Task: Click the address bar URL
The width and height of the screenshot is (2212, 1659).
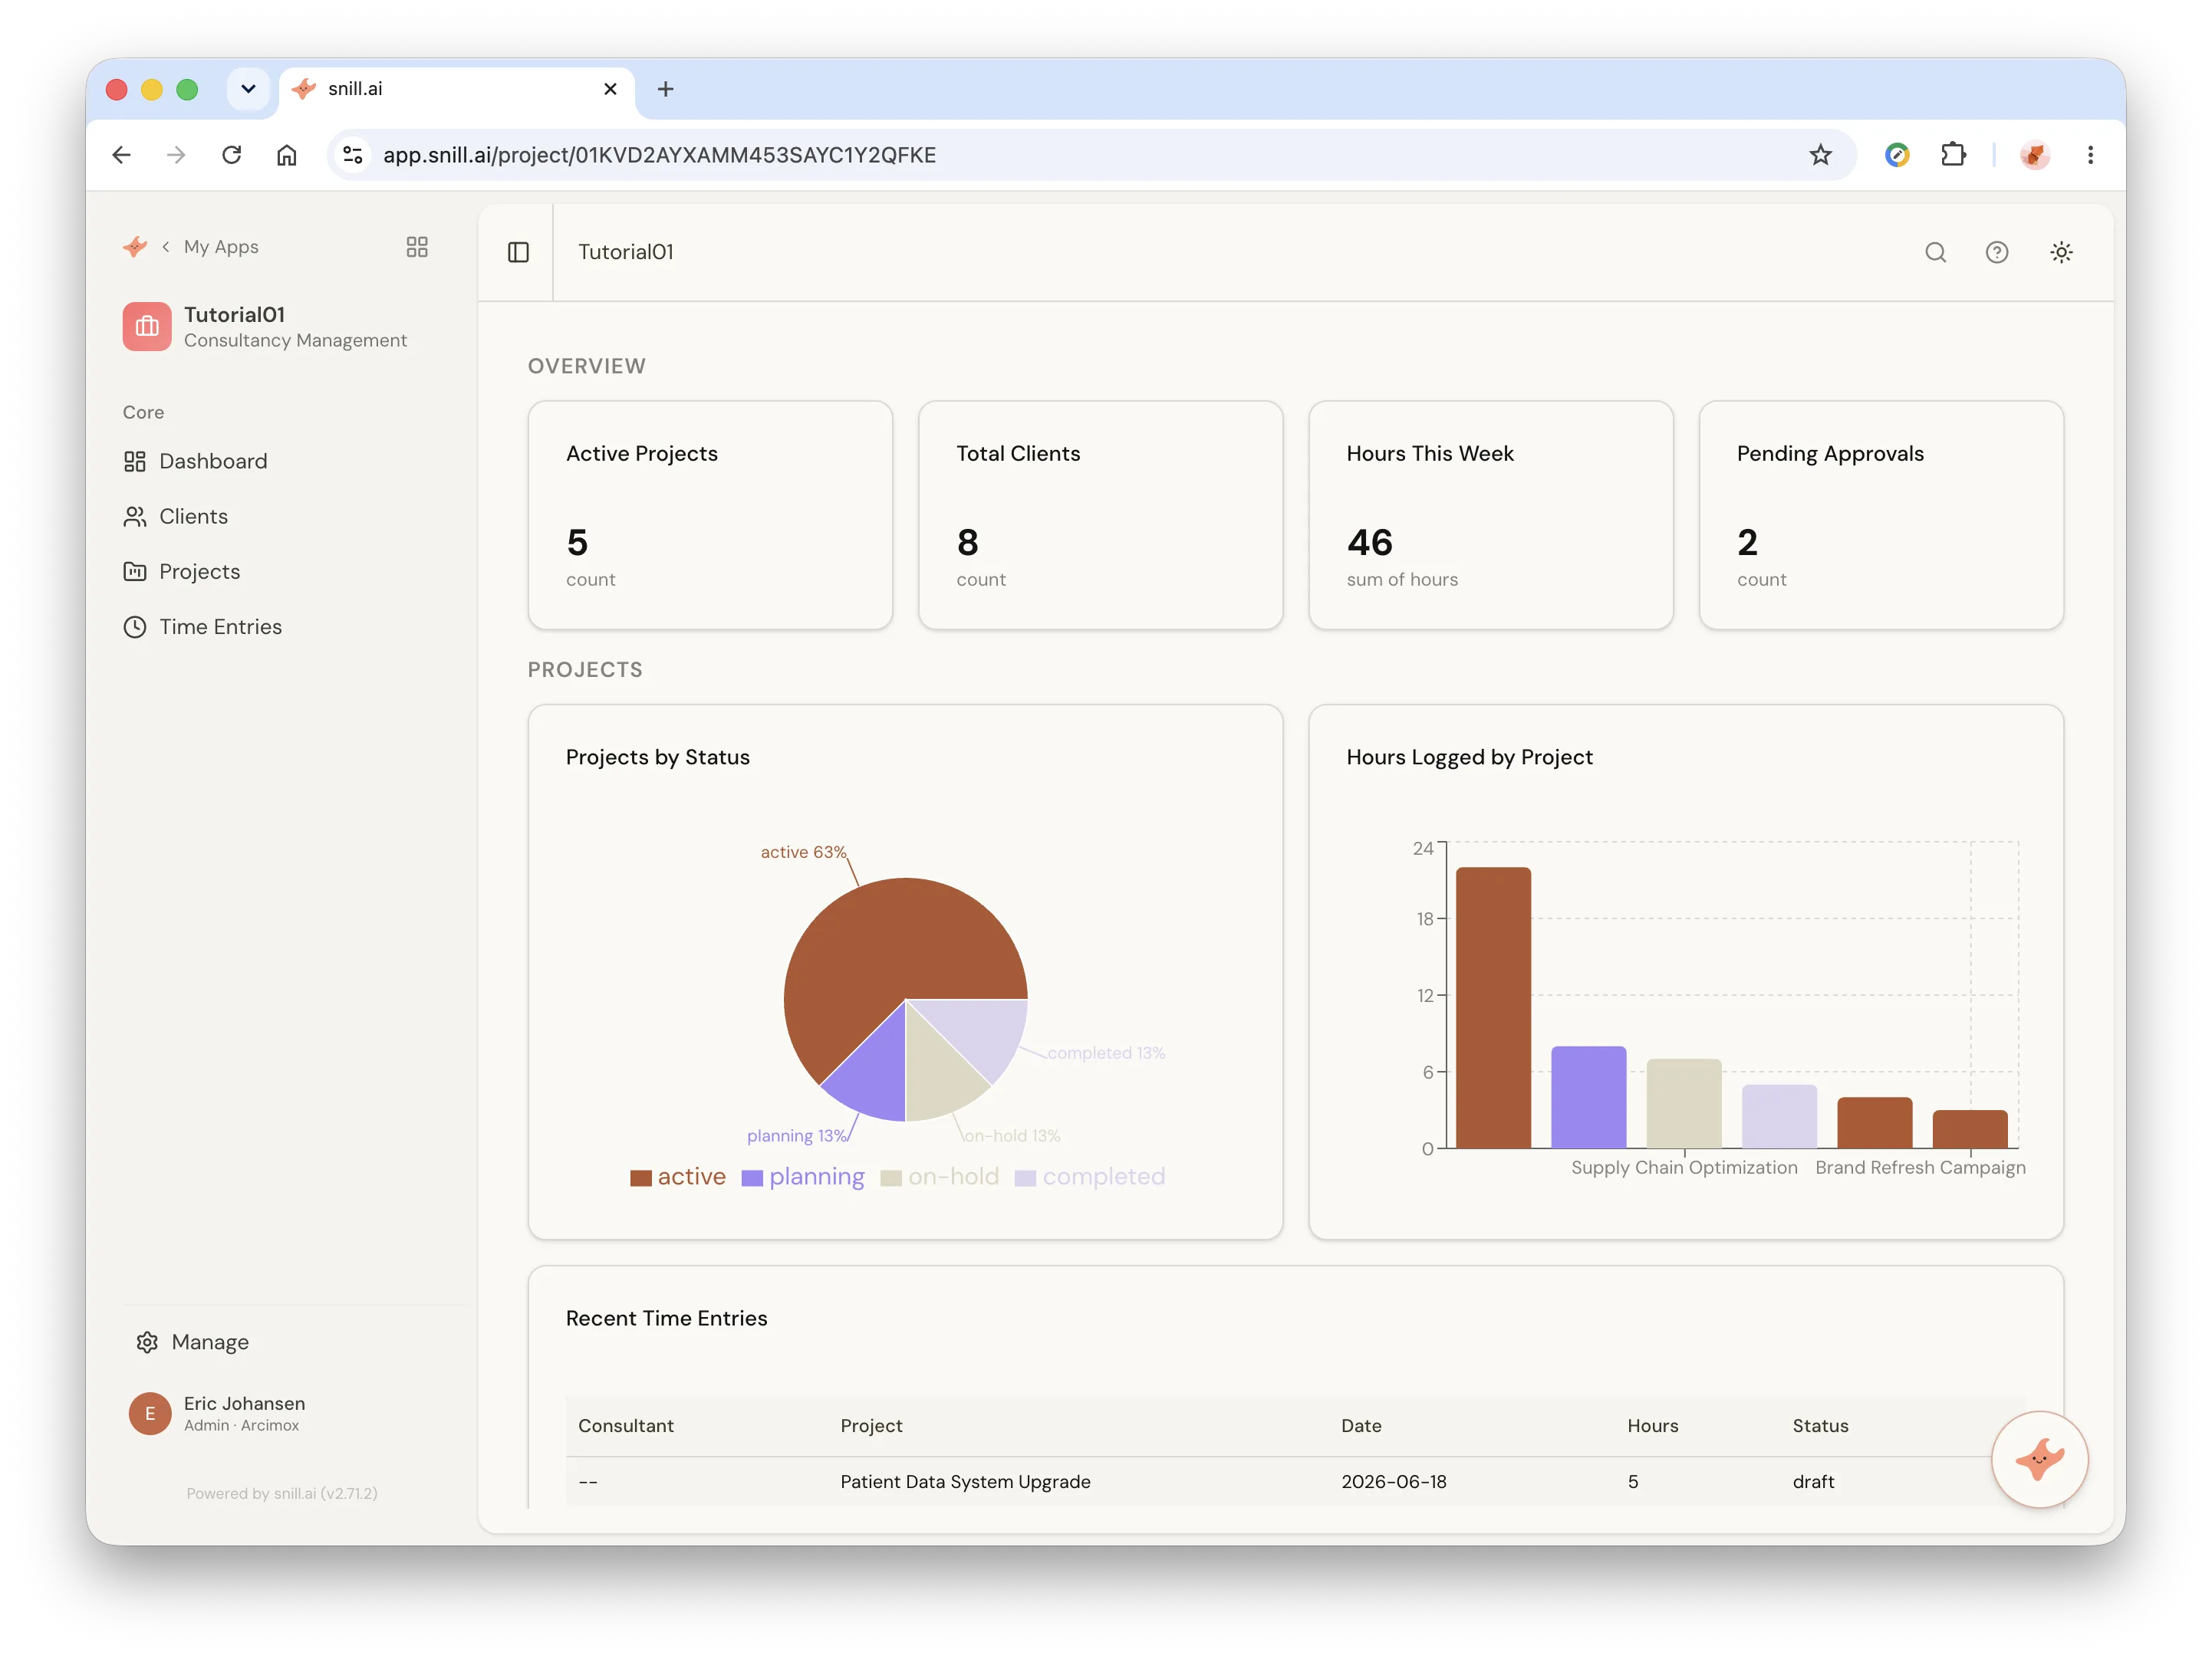Action: pyautogui.click(x=659, y=155)
